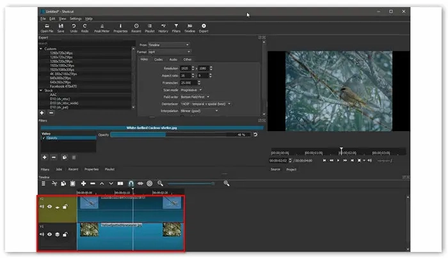Open the Jobs panel tab
The width and height of the screenshot is (448, 259).
59,169
